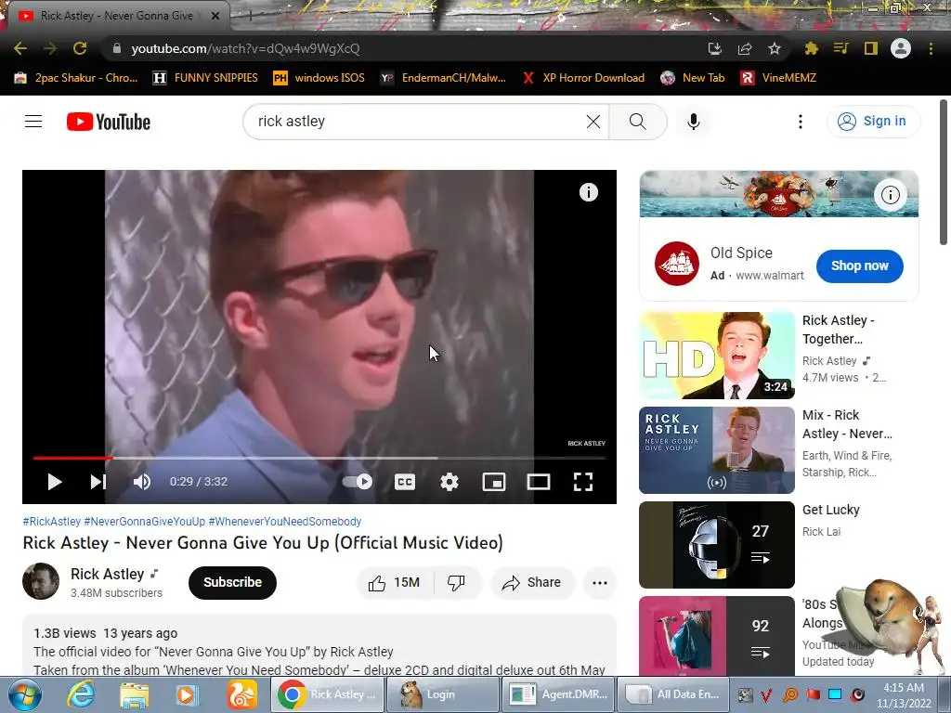The height and width of the screenshot is (713, 951).
Task: Open the '80s playlist with 92 videos
Action: pyautogui.click(x=716, y=635)
